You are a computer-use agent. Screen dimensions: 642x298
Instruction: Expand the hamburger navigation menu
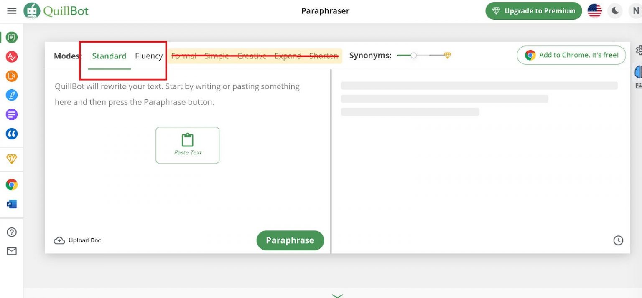point(11,11)
